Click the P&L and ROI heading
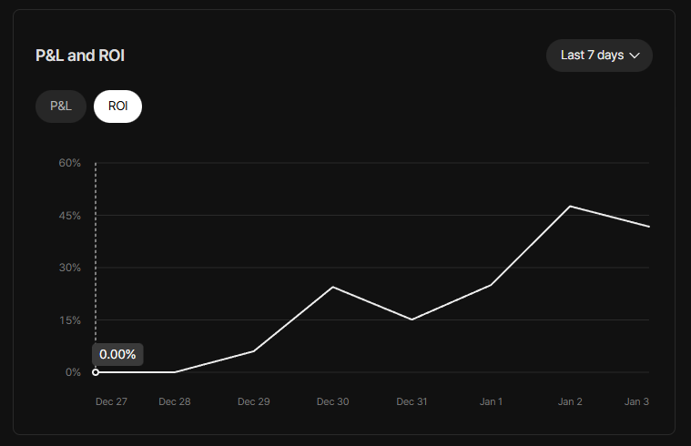 point(80,56)
